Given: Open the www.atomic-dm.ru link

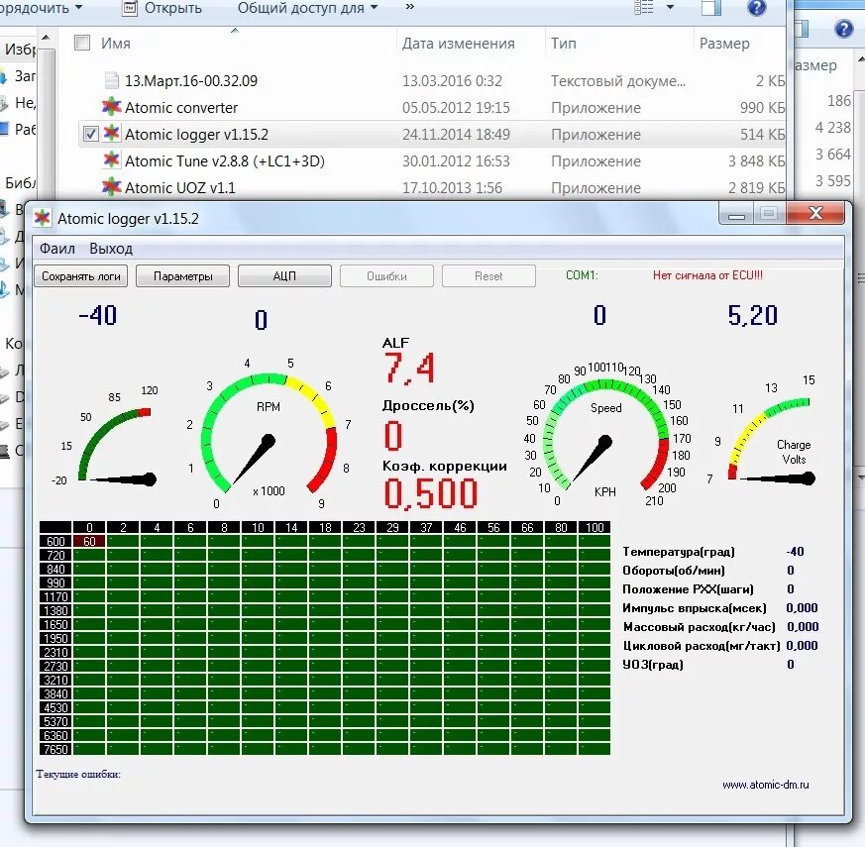Looking at the screenshot, I should coord(766,785).
